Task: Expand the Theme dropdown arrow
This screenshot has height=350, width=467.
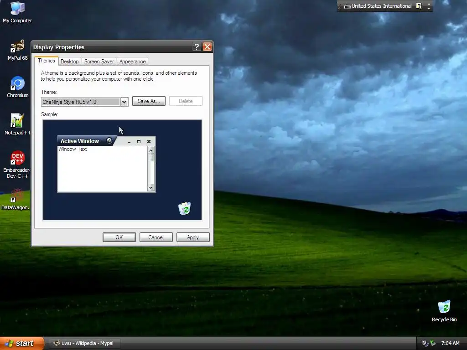Action: [x=124, y=102]
